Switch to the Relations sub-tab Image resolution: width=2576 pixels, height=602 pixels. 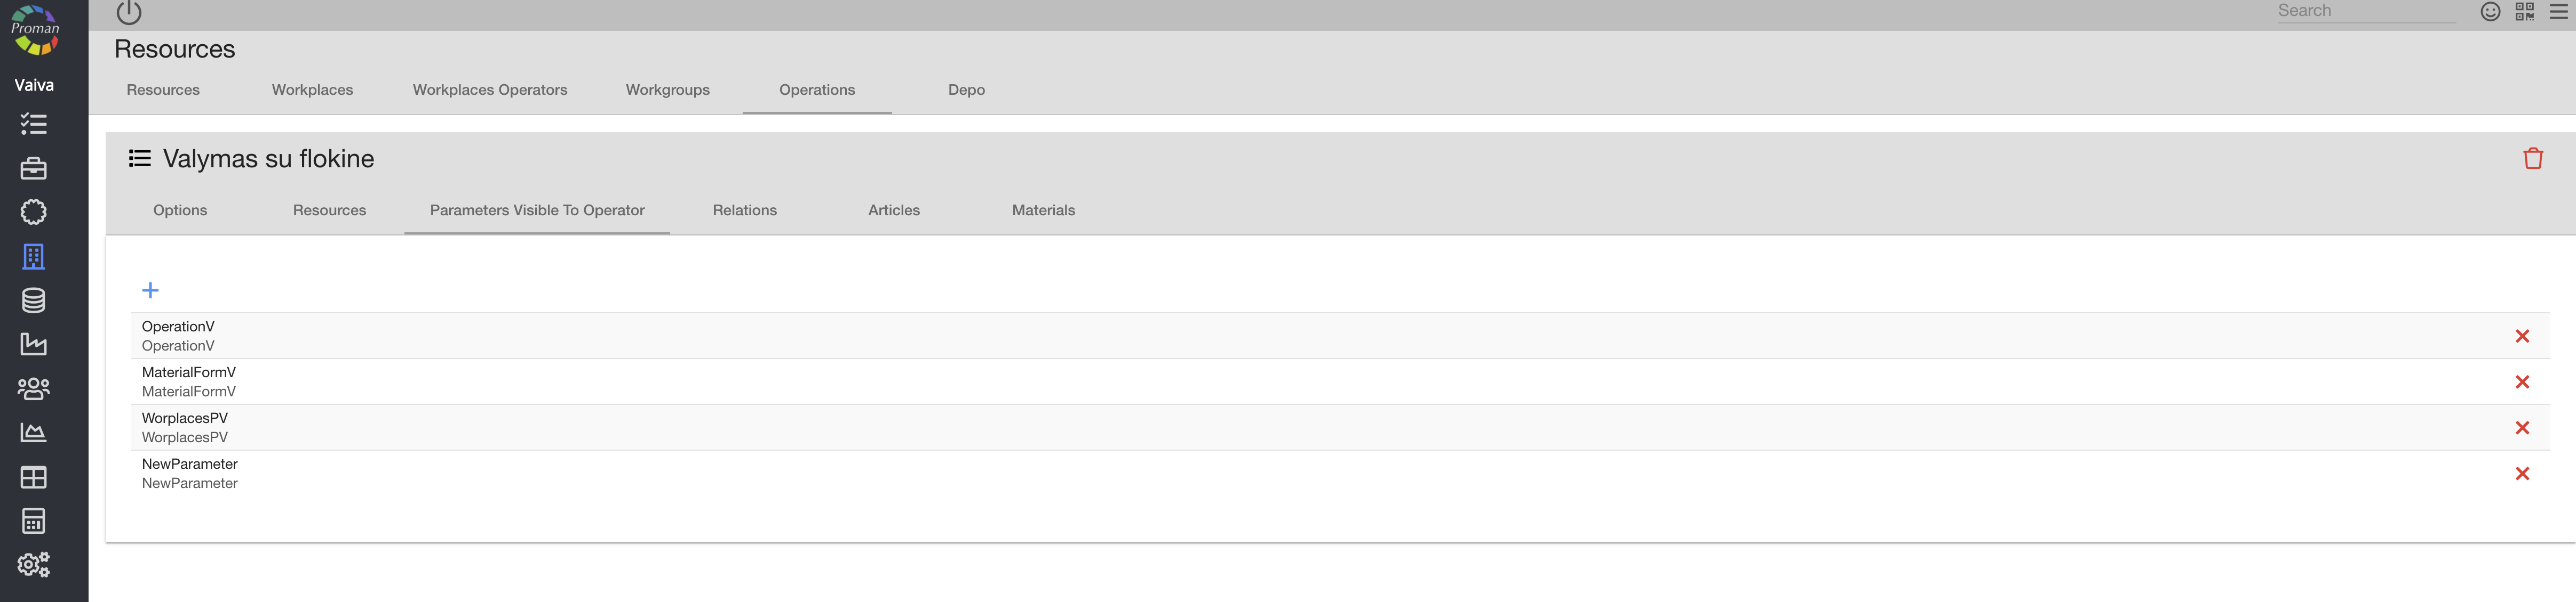coord(744,210)
